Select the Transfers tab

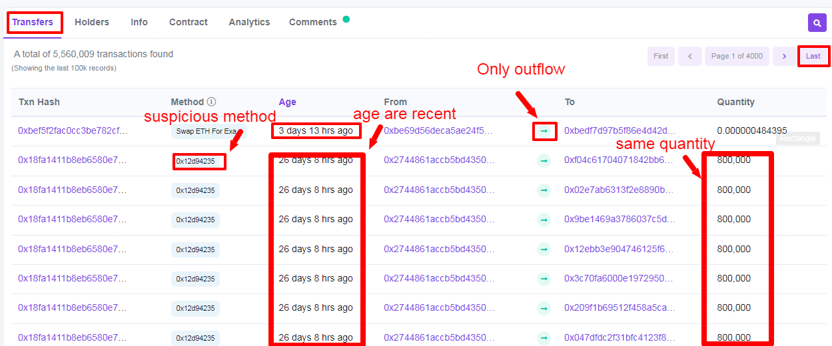point(33,22)
